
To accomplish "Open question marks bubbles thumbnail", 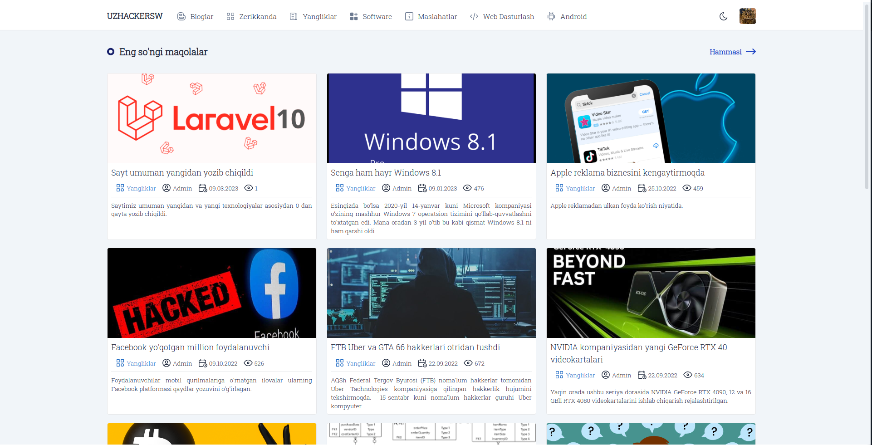I will coord(651,434).
